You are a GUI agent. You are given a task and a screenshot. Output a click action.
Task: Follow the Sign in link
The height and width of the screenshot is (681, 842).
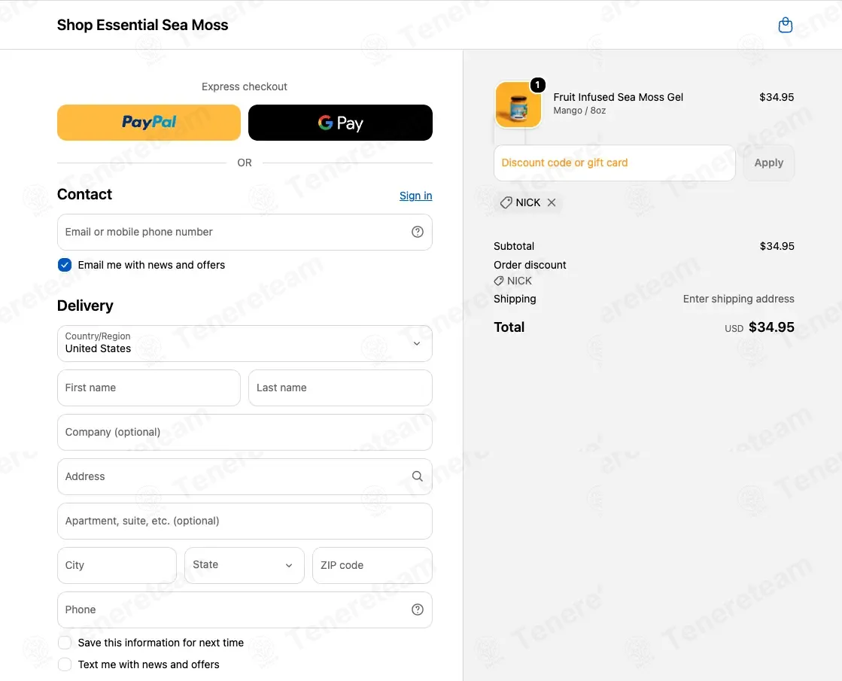click(415, 196)
